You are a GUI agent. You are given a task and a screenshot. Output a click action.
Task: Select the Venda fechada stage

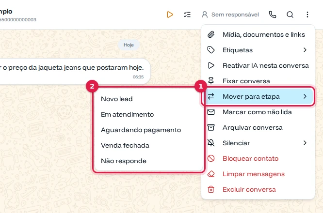pos(149,145)
